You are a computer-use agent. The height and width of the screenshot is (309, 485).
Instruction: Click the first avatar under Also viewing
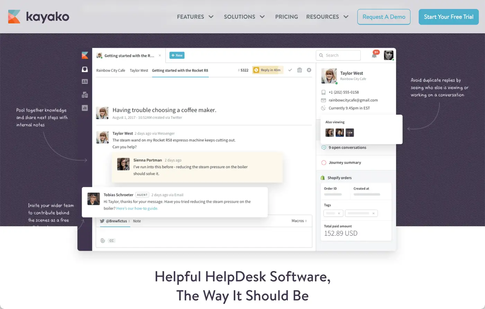coord(330,133)
